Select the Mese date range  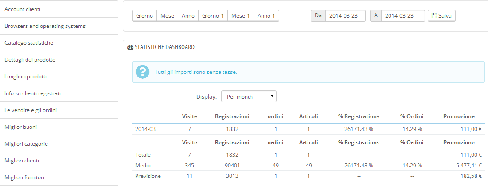coord(167,16)
